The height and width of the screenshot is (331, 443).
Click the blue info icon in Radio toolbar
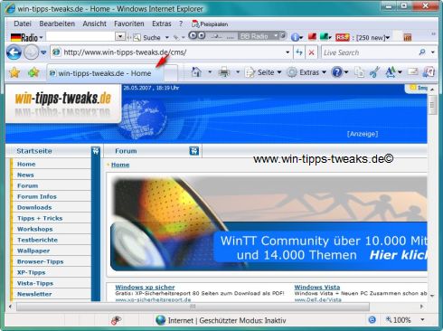[x=295, y=37]
